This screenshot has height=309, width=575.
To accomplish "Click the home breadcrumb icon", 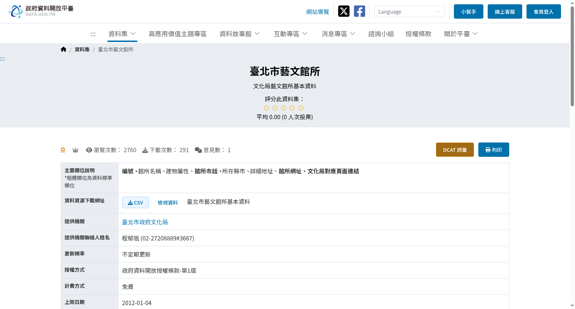I will click(x=64, y=49).
